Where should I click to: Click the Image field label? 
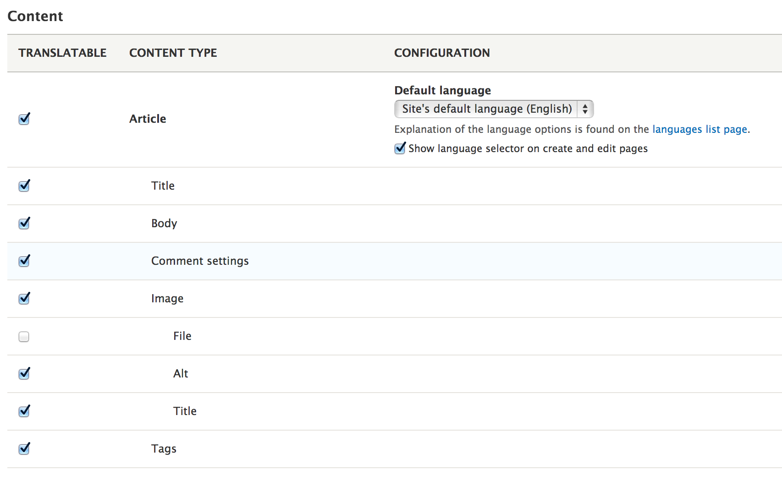coord(167,299)
